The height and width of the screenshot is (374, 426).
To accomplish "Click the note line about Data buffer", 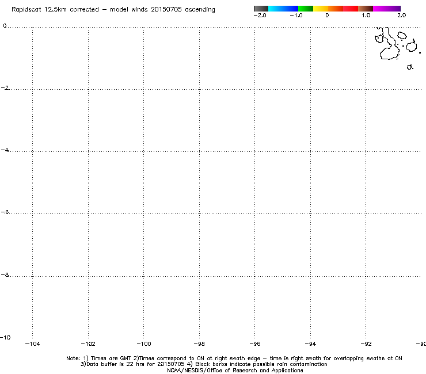I will [x=204, y=364].
